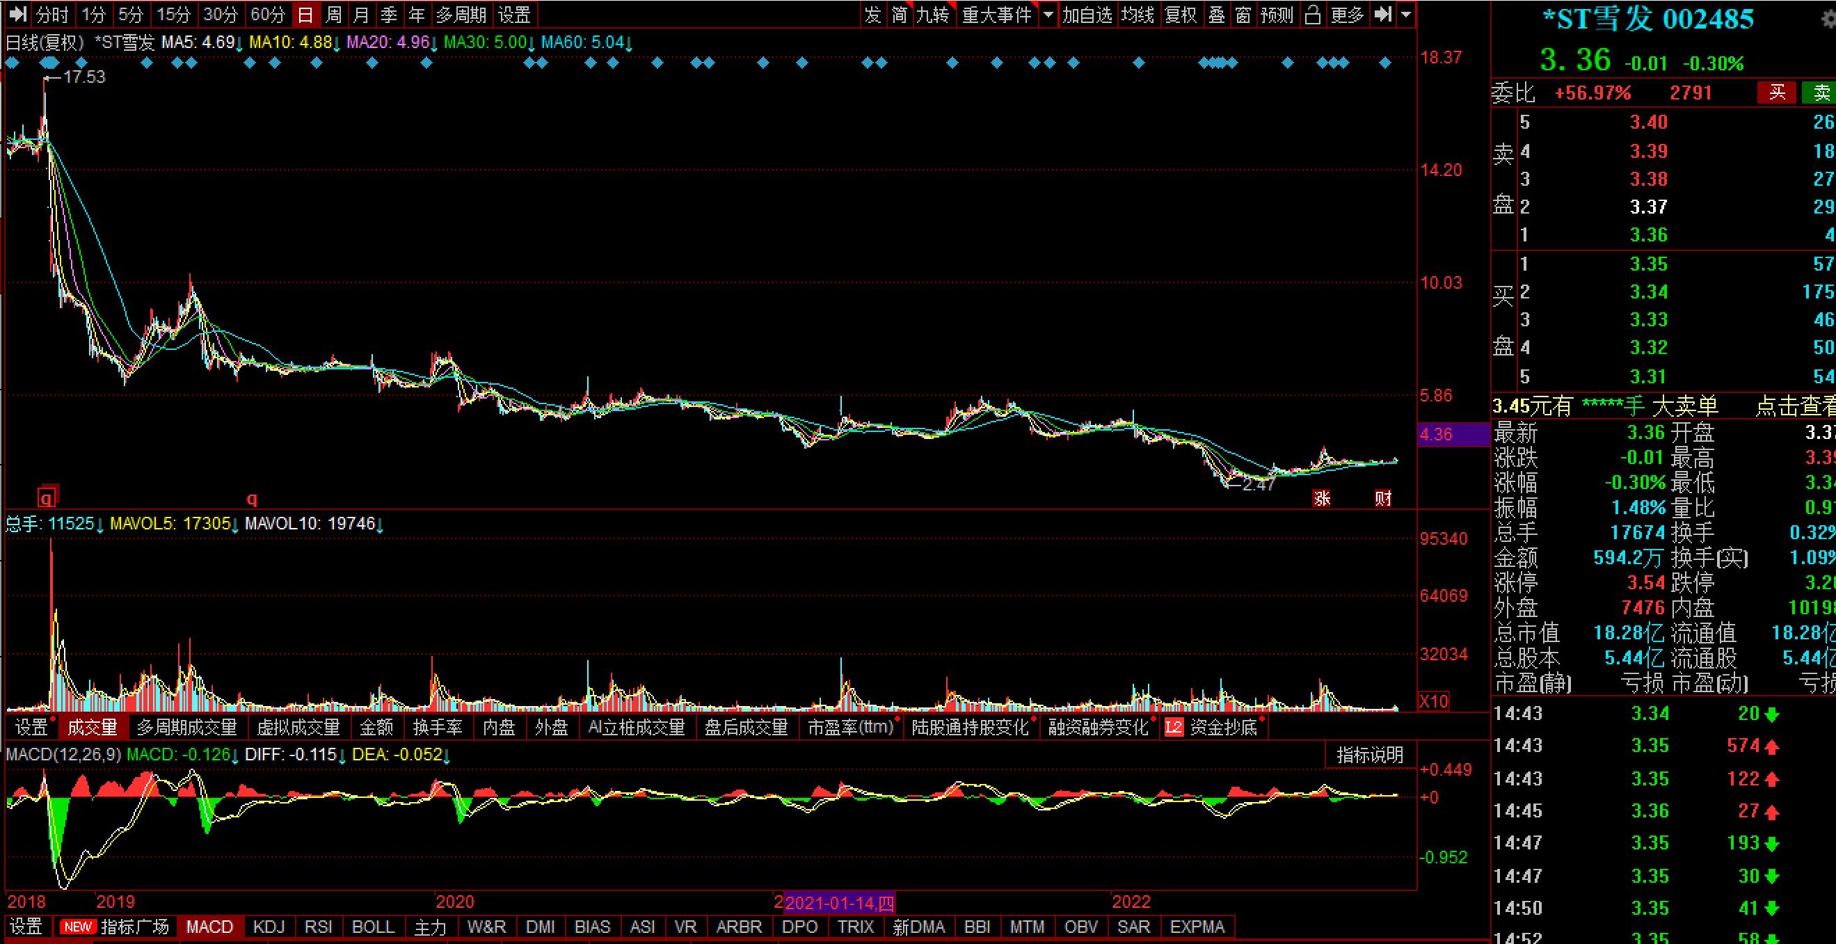This screenshot has height=944, width=1836.
Task: Toggle the 均线 moving averages display
Action: pyautogui.click(x=1137, y=14)
